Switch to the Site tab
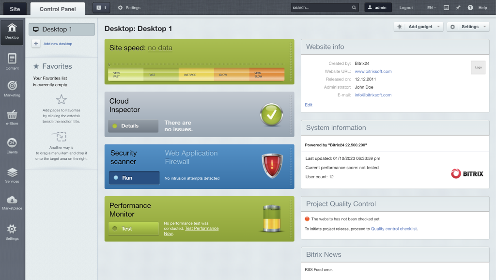Viewport: 496px width, 280px height. pyautogui.click(x=15, y=9)
